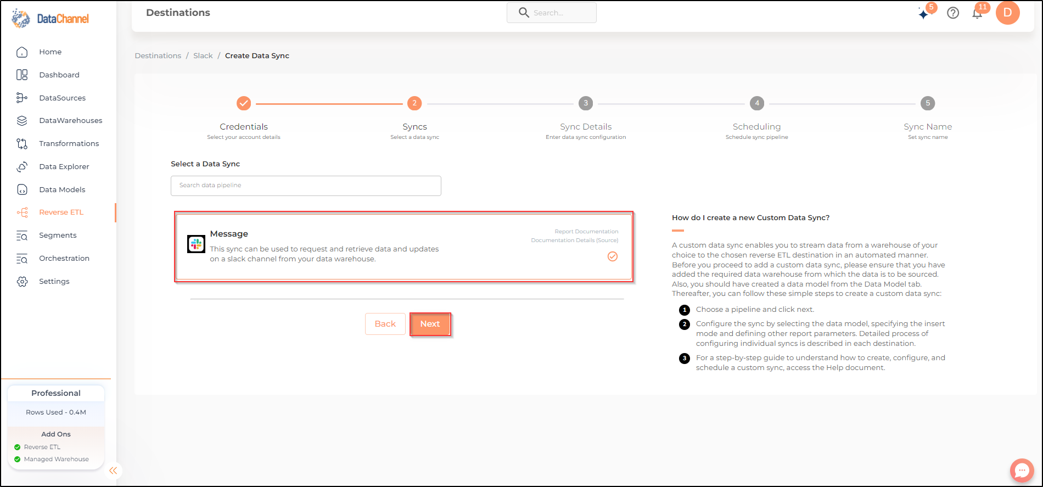Open Dashboard in the sidebar menu

coord(59,75)
